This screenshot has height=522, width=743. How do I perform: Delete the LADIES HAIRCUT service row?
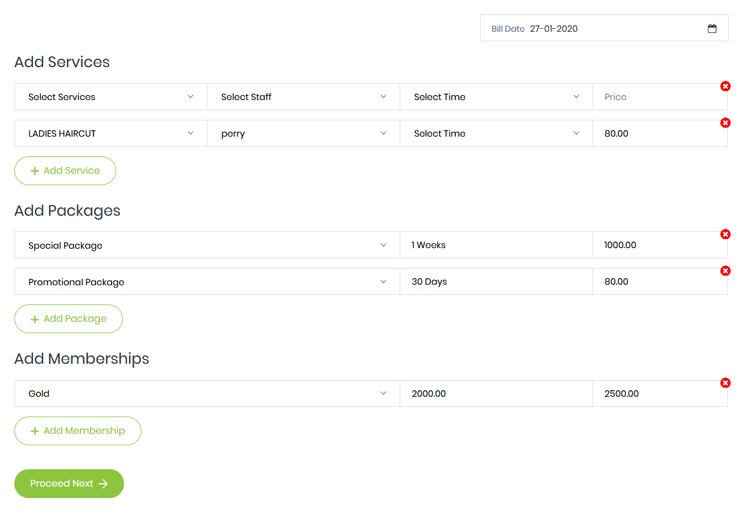(x=725, y=123)
